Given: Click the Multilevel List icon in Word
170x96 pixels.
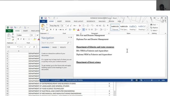Looking at the screenshot, I should [x=92, y=26].
